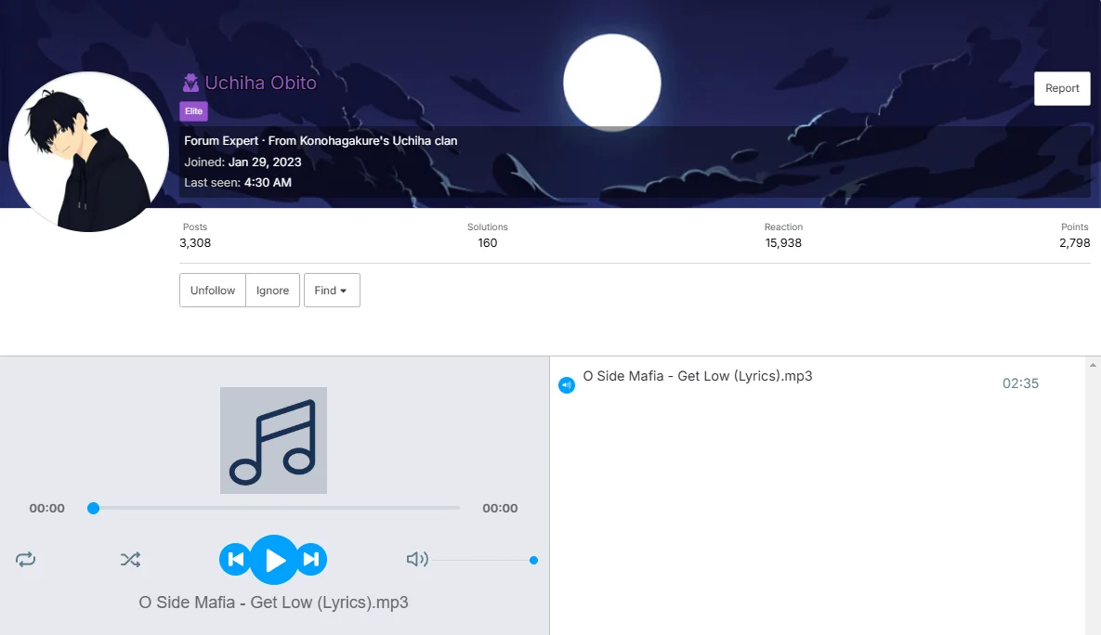
Task: Click the volume slider handle
Action: click(533, 560)
